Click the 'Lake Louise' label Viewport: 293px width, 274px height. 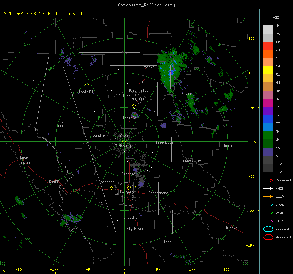pos(25,160)
